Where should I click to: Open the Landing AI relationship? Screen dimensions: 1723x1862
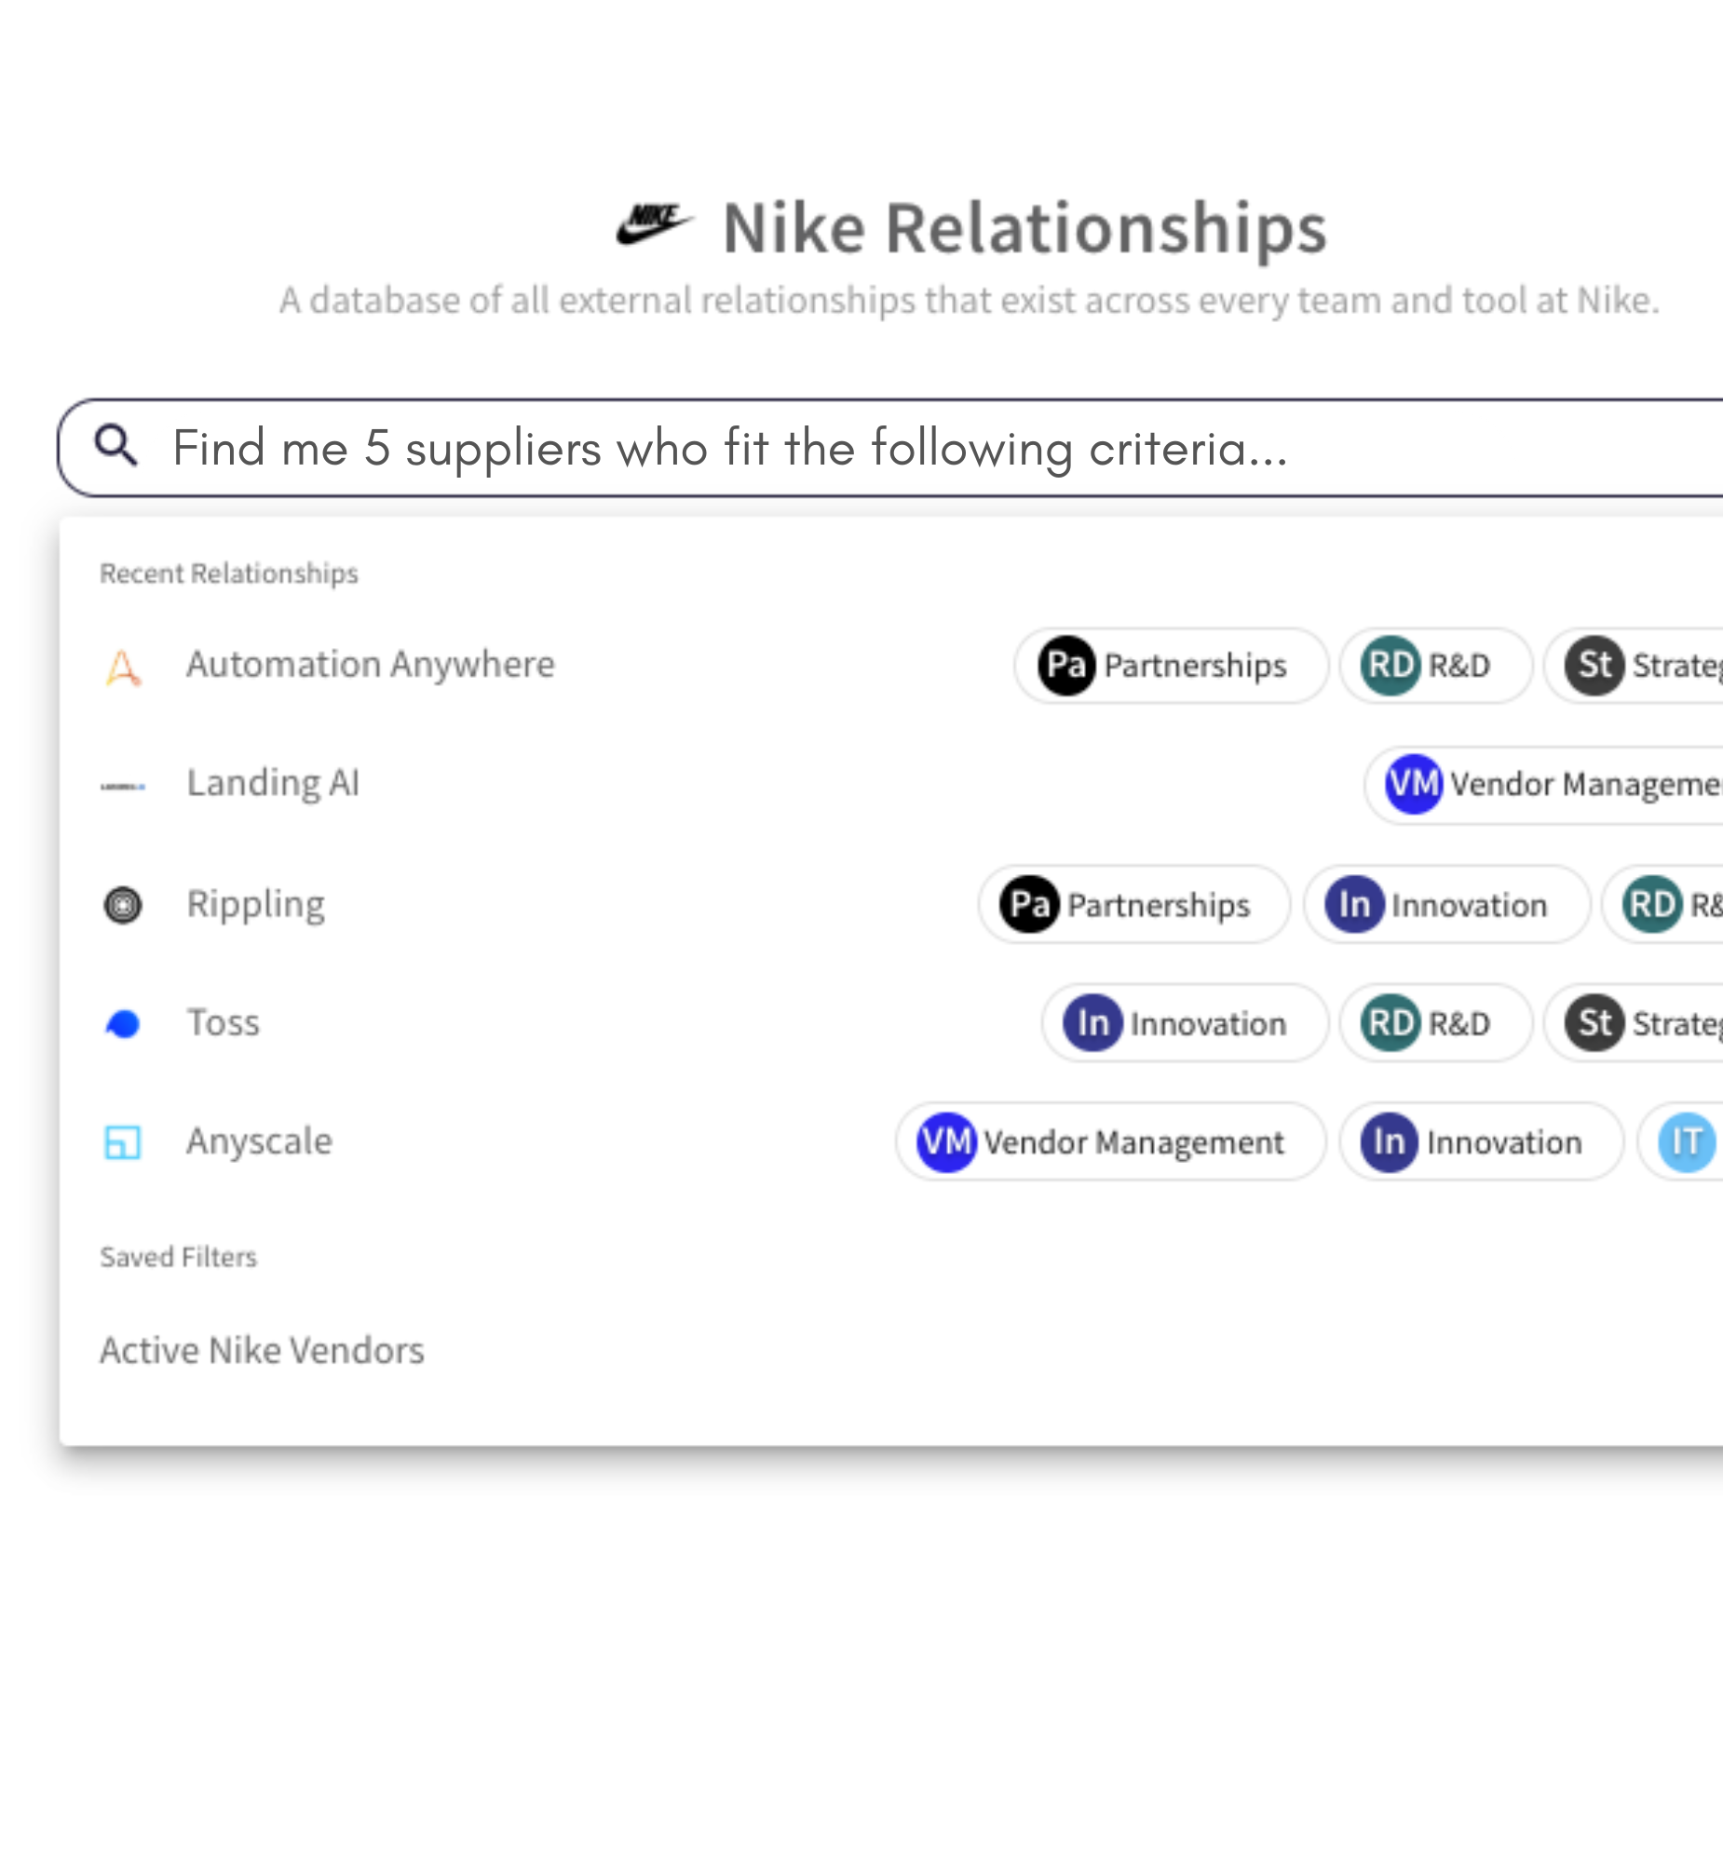(x=273, y=783)
